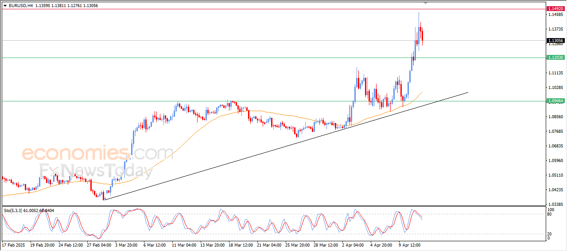Select the black current price label 1.13056

tap(555, 41)
